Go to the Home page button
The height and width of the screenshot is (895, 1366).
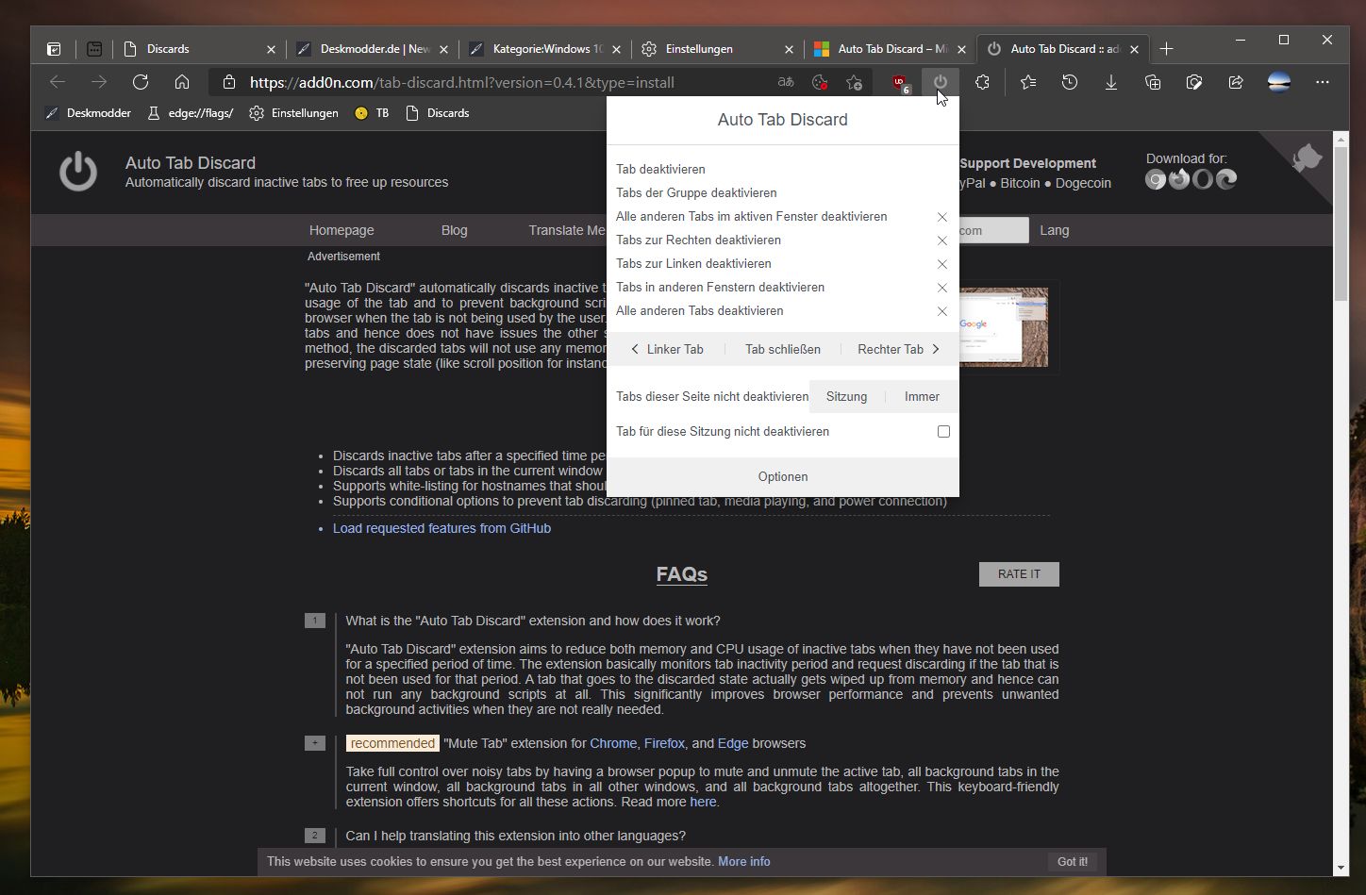click(182, 82)
